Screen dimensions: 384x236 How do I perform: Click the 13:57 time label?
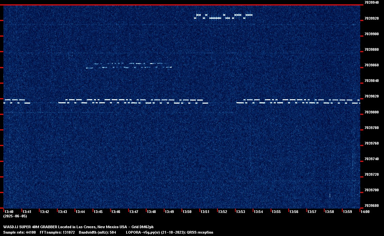[x=312, y=212]
